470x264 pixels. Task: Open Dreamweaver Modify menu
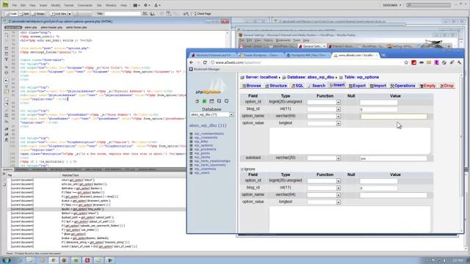(x=56, y=5)
